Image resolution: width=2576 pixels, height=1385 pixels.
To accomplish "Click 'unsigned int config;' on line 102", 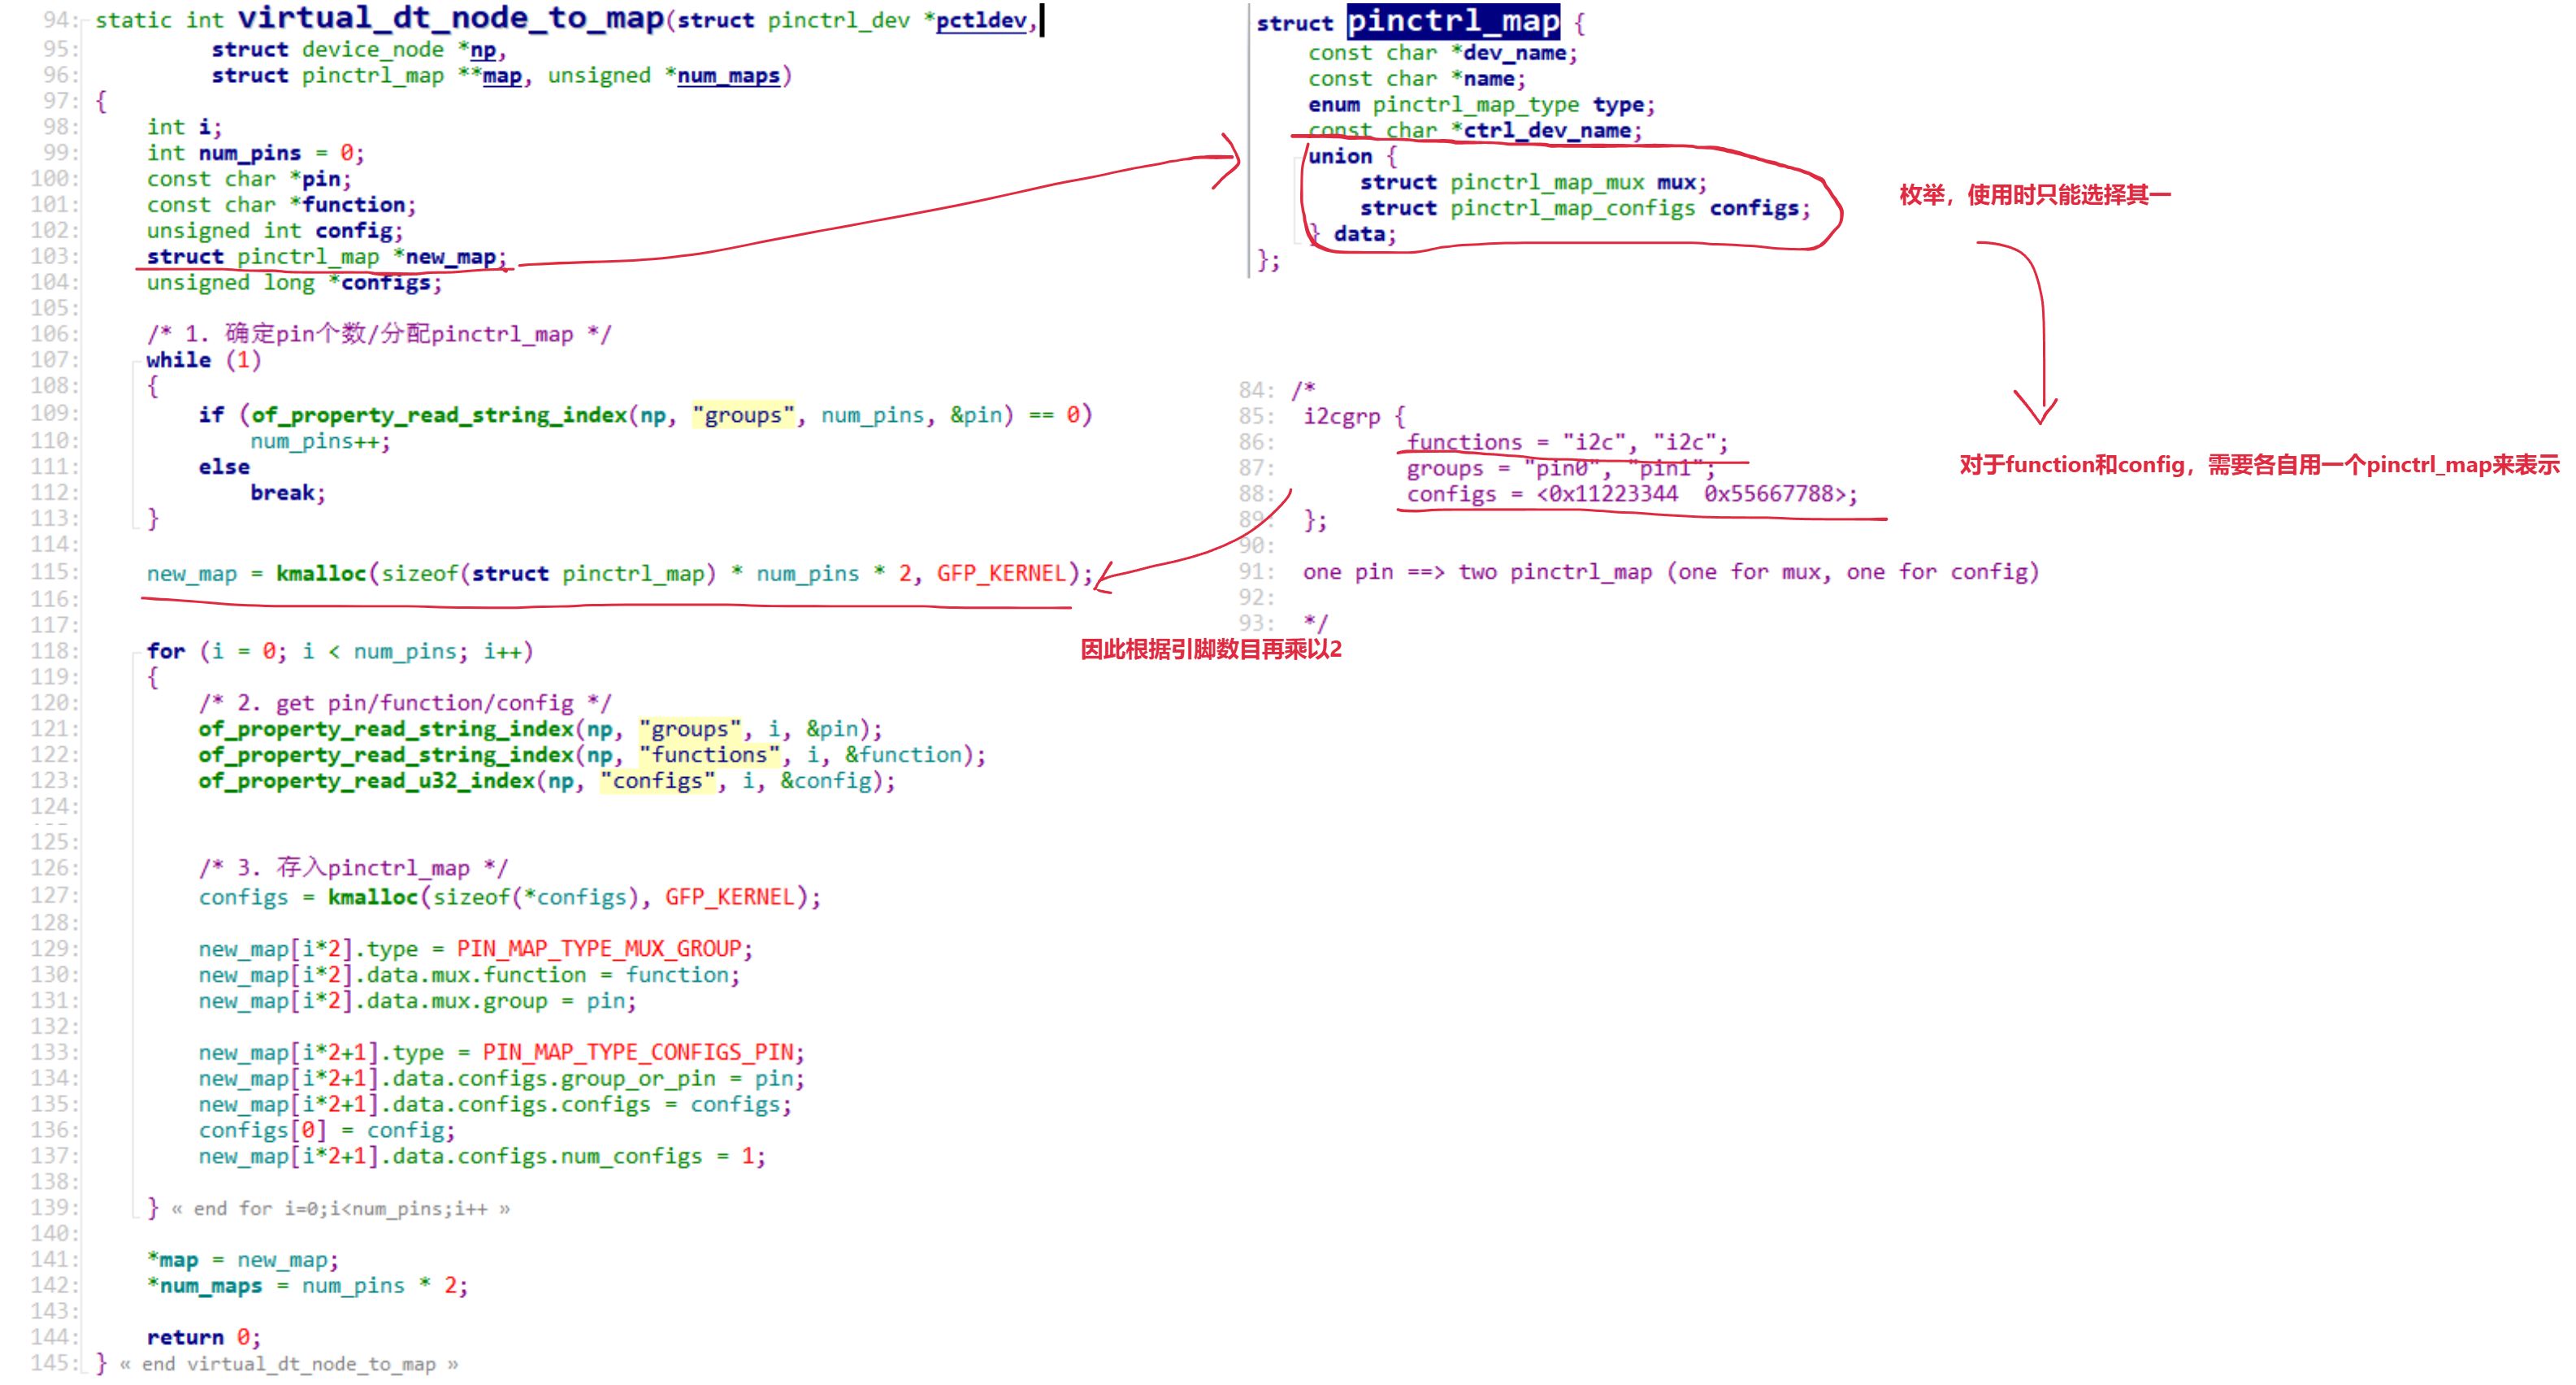I will pos(275,231).
